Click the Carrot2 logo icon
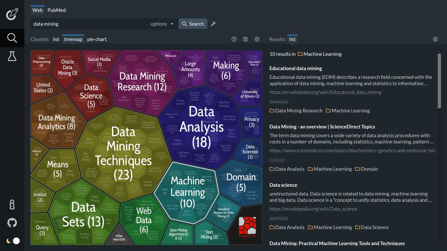The height and width of the screenshot is (251, 447). [12, 14]
